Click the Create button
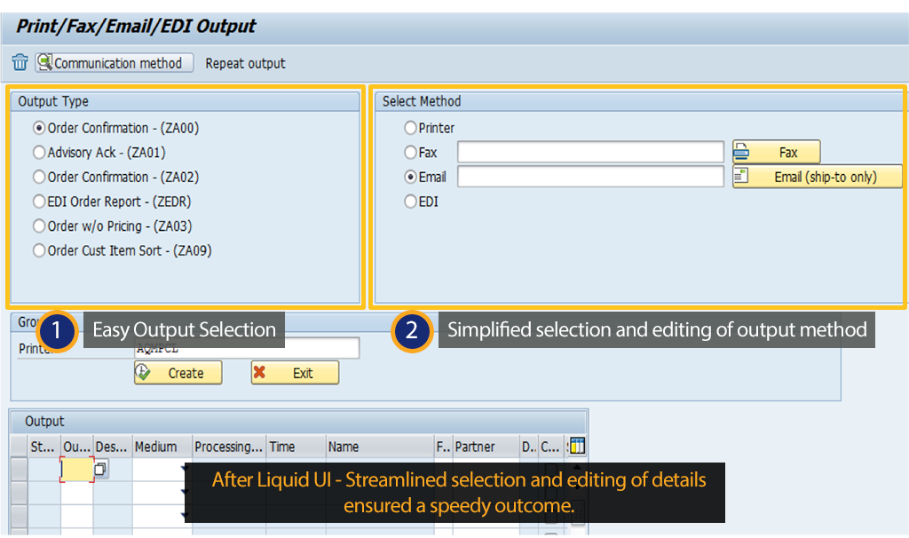This screenshot has width=909, height=538. pos(178,373)
